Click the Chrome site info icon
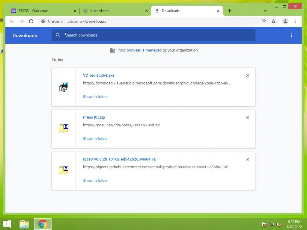The height and width of the screenshot is (230, 307). point(43,21)
